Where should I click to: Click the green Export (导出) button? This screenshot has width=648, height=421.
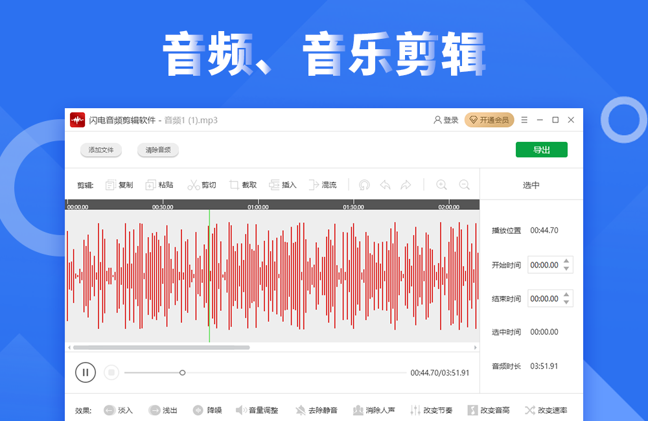[x=541, y=150]
